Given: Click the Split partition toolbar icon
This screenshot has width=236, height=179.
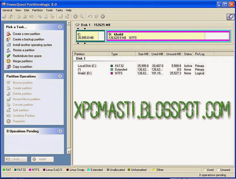Looking at the screenshot, I should 67,16.
